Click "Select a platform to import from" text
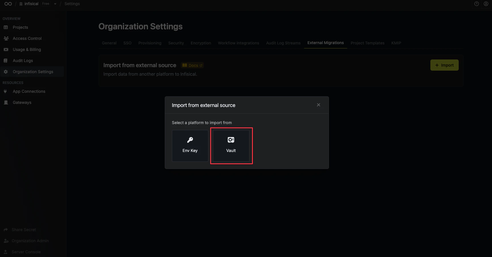Image resolution: width=492 pixels, height=257 pixels. pos(202,123)
